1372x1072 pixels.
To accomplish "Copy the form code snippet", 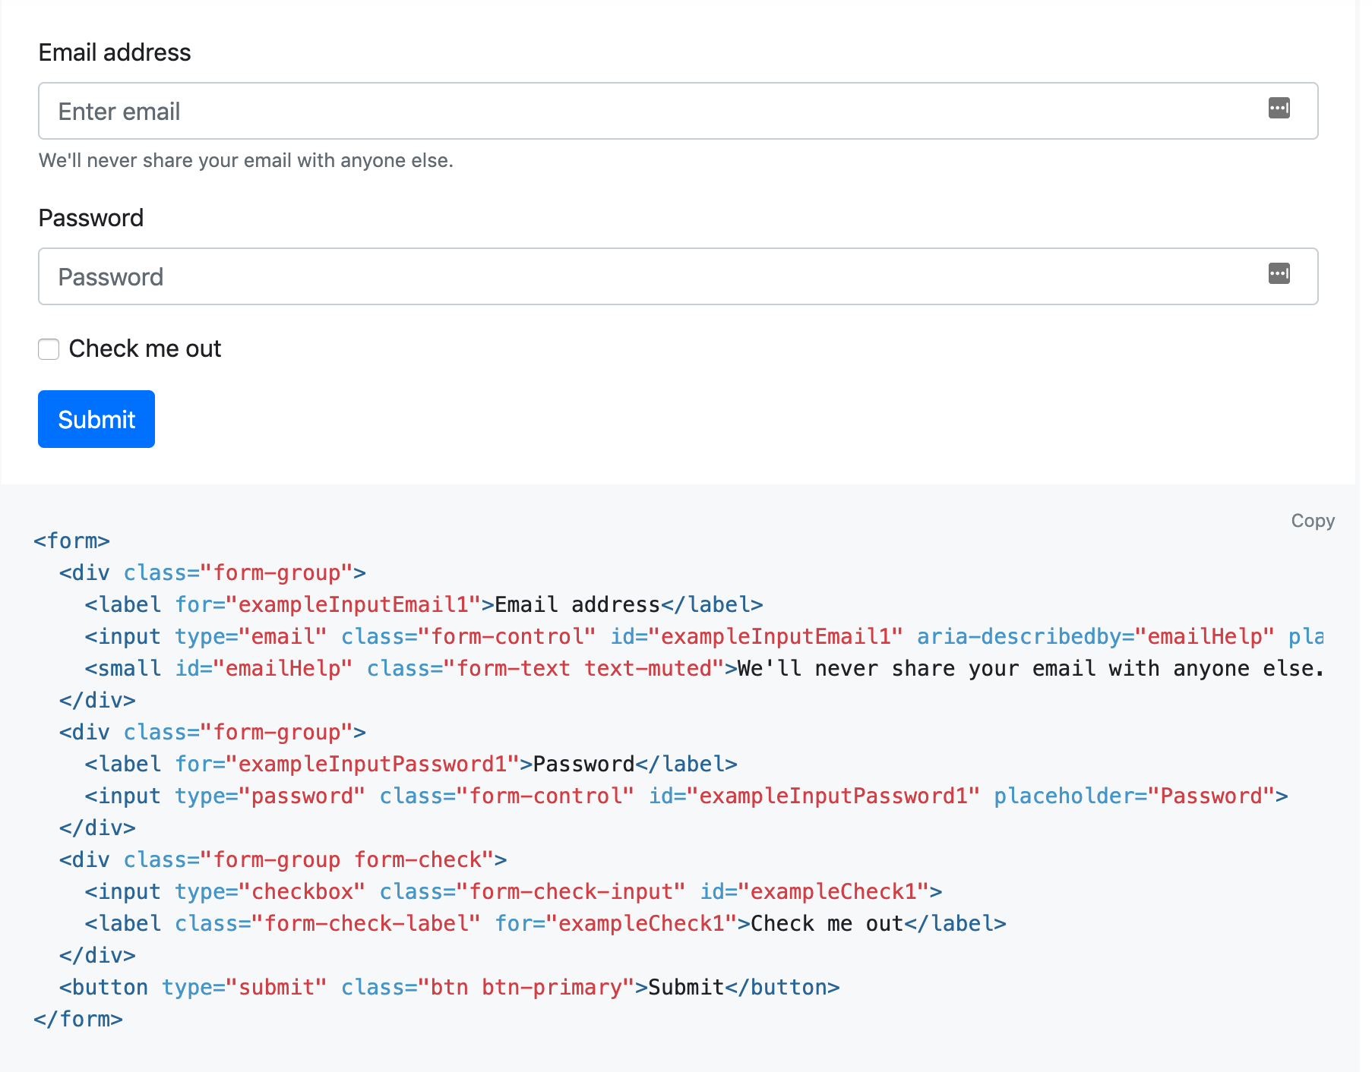I will [x=1313, y=521].
